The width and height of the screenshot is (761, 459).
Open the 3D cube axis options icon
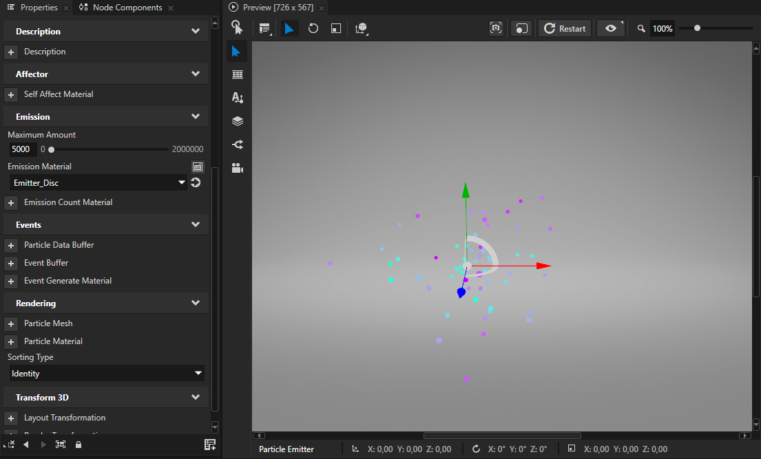[362, 29]
